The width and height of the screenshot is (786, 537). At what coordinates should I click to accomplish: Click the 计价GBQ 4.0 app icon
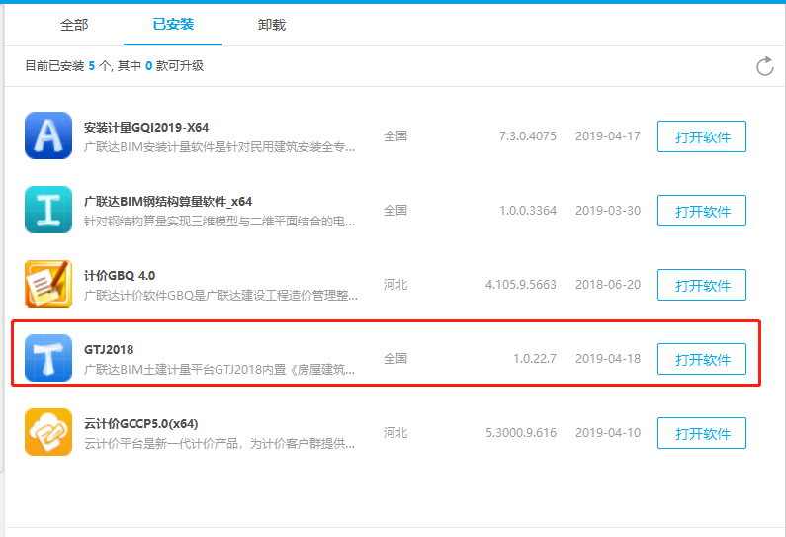pyautogui.click(x=48, y=284)
